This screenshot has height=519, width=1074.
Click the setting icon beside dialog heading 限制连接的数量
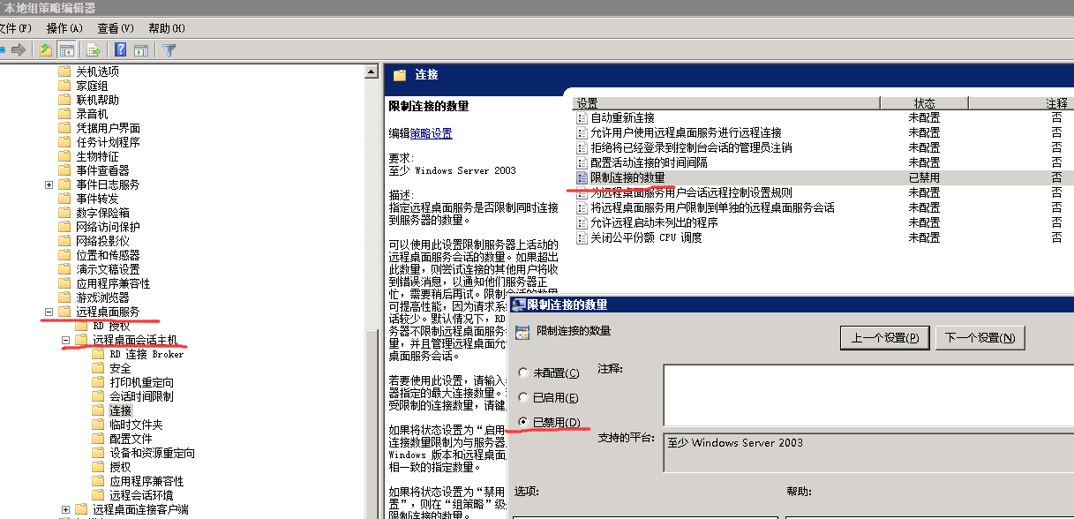[522, 333]
